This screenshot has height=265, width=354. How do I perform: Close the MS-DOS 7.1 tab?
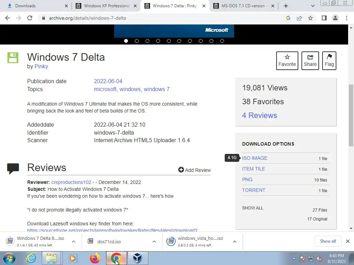273,6
